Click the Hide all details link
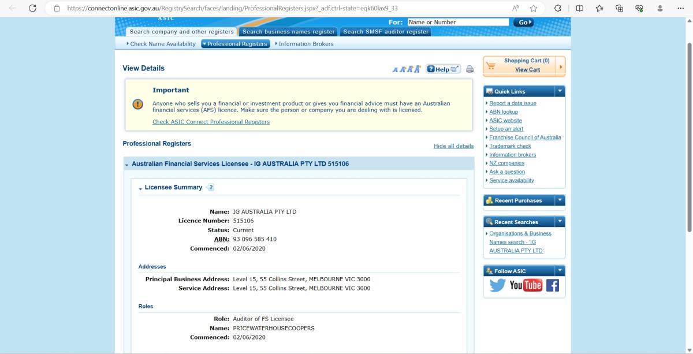693x354 pixels. tap(453, 146)
